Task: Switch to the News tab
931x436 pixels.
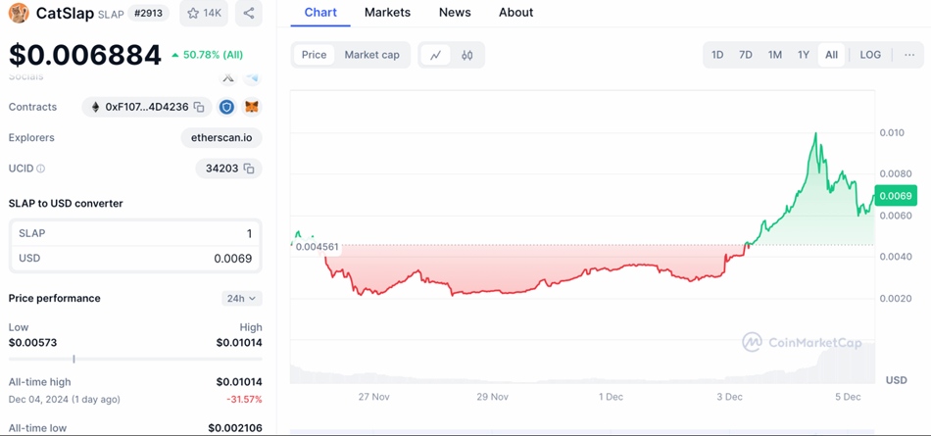Action: [455, 13]
